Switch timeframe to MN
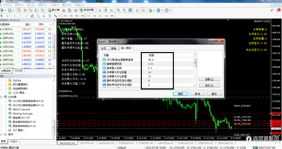282x149 pixels. coord(112,16)
